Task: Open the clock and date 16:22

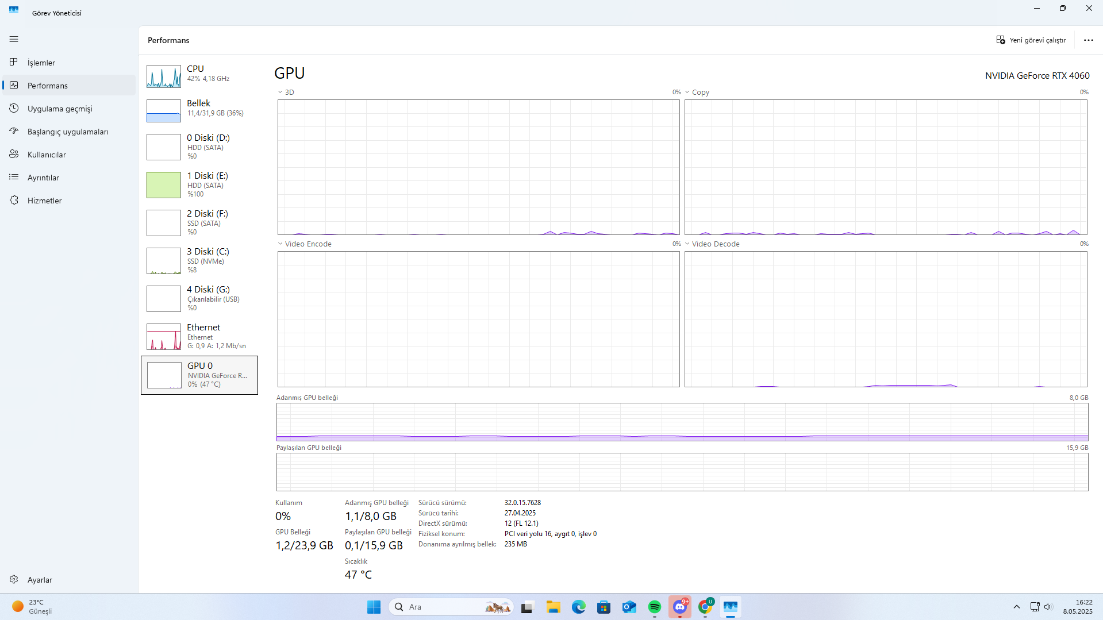Action: click(x=1078, y=607)
